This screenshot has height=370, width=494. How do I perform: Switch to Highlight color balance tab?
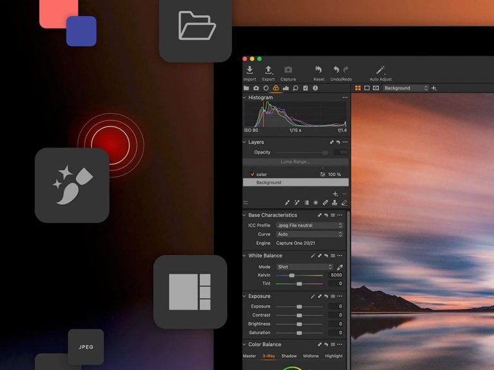click(x=334, y=356)
